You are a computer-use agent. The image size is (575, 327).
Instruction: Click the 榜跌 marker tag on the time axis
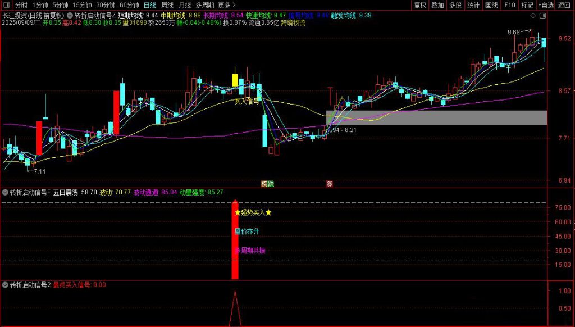click(x=268, y=184)
